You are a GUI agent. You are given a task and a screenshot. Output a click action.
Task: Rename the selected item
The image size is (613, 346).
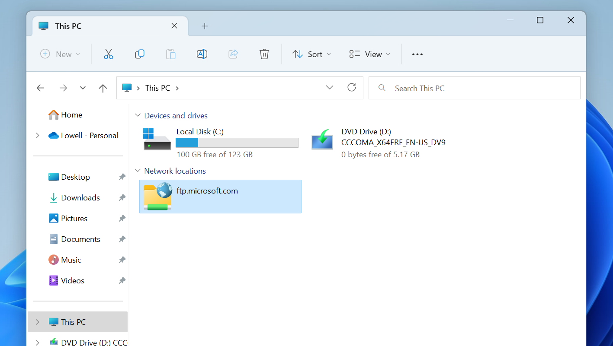point(202,54)
